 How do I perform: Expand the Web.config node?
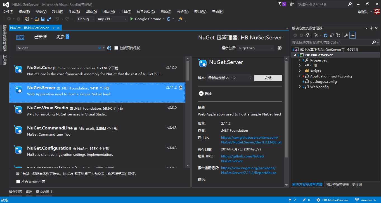tap(300, 87)
